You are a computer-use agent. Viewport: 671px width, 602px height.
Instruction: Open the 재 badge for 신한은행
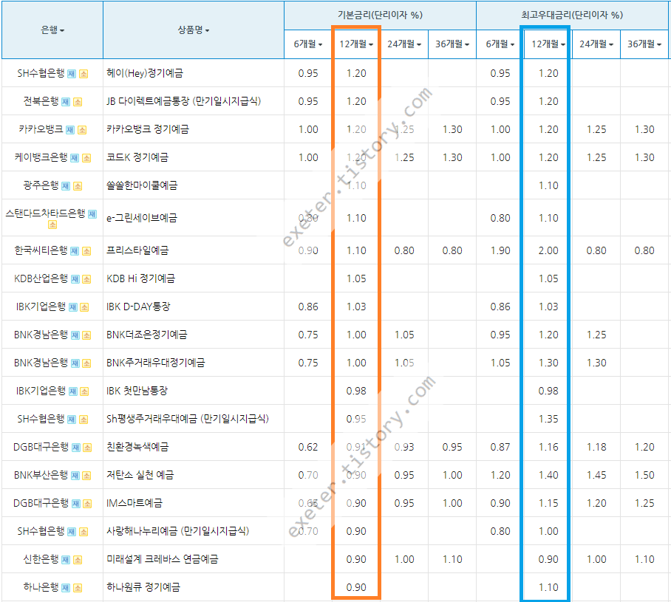[x=66, y=560]
